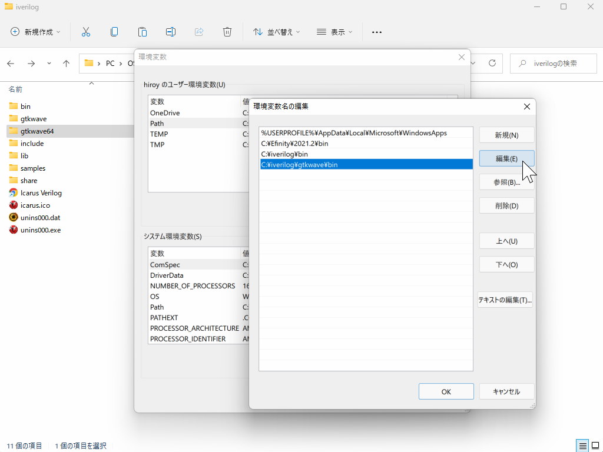
Task: Select the include folder
Action: click(32, 144)
